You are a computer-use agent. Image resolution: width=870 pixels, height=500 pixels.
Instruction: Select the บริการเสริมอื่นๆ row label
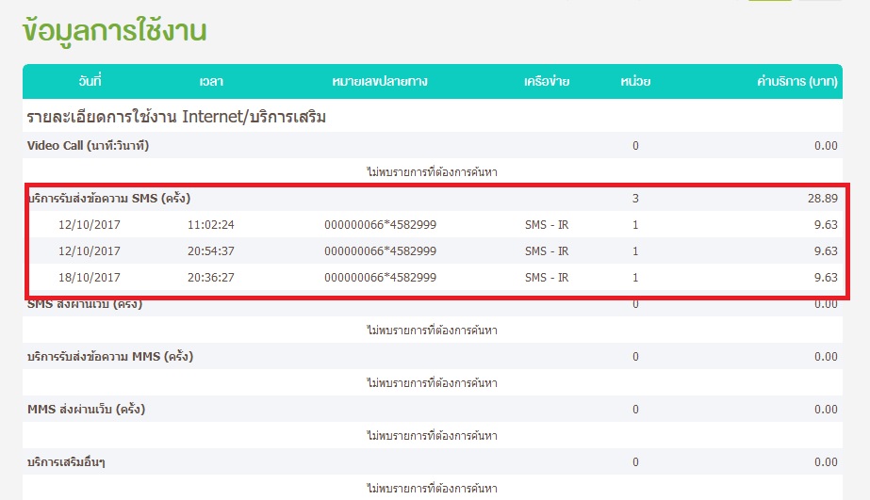pos(66,461)
